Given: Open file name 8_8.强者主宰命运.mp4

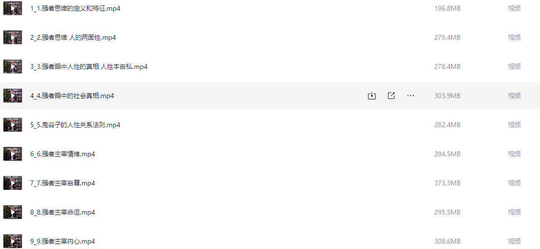Looking at the screenshot, I should 63,212.
